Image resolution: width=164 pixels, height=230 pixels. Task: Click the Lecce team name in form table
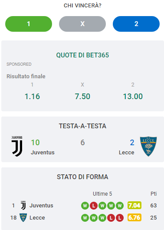pos(37,218)
